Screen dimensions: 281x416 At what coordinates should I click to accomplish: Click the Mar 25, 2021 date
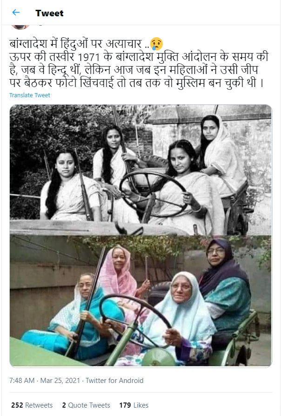pos(60,381)
